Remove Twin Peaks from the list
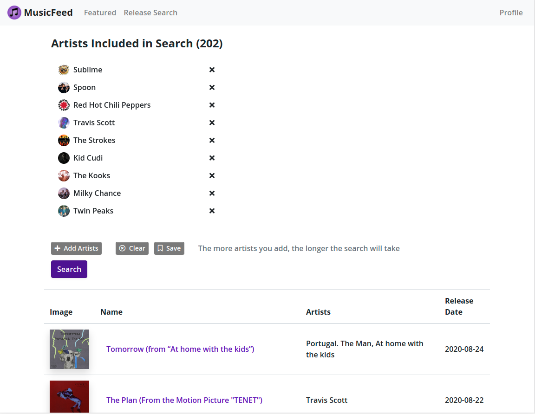Viewport: 535px width, 414px height. (x=212, y=211)
